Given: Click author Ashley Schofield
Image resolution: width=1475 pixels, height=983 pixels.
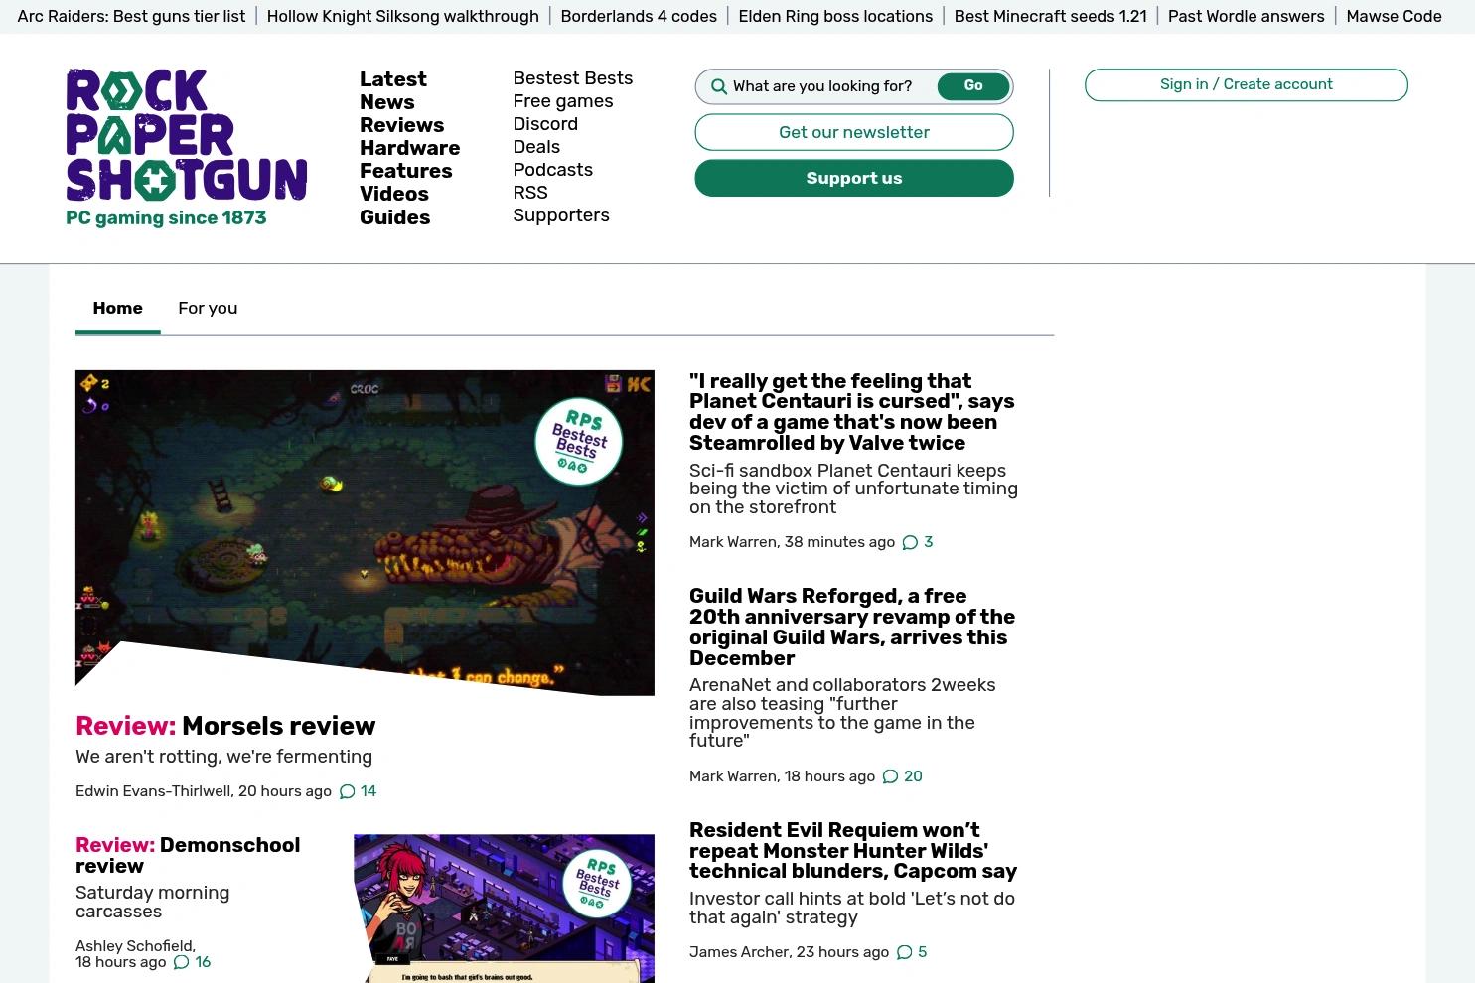Looking at the screenshot, I should pos(134,947).
